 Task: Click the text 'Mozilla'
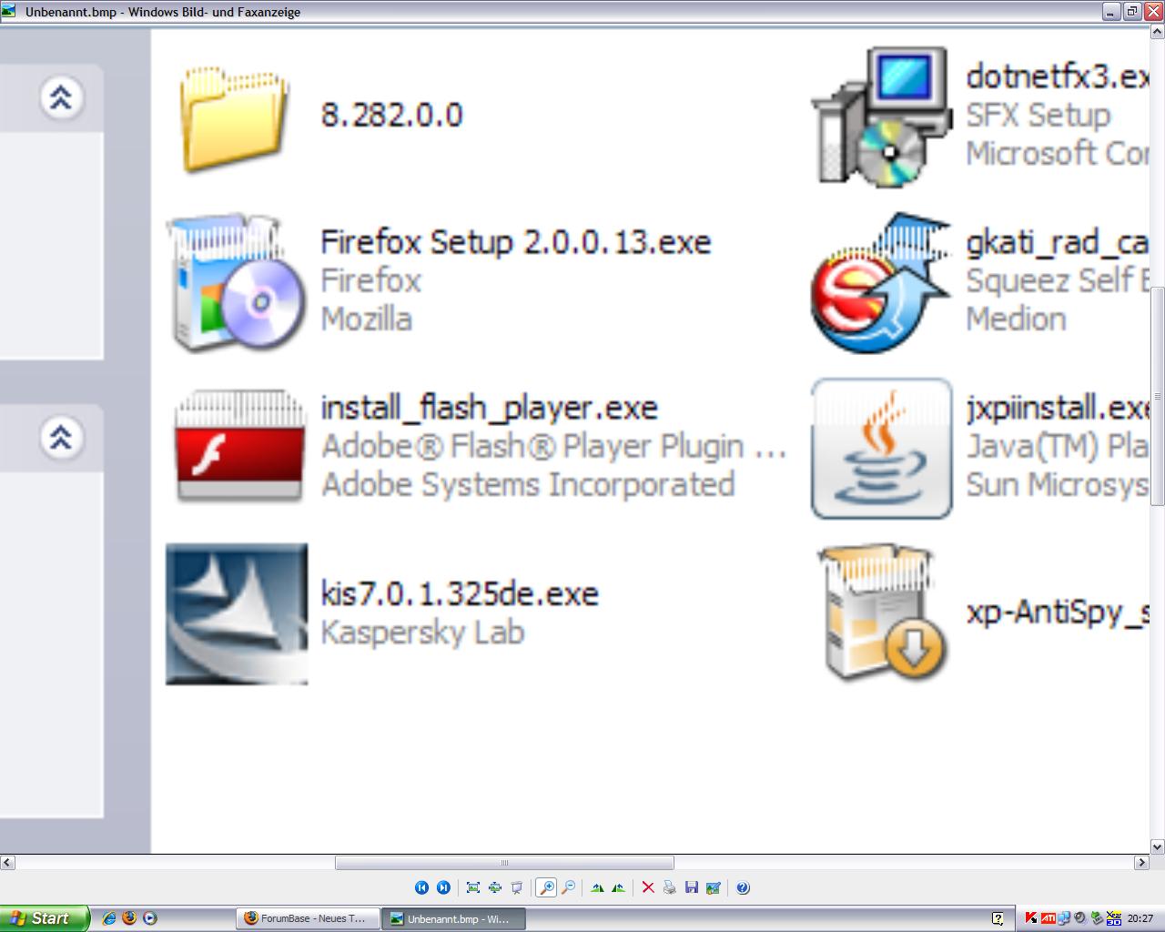tap(366, 319)
